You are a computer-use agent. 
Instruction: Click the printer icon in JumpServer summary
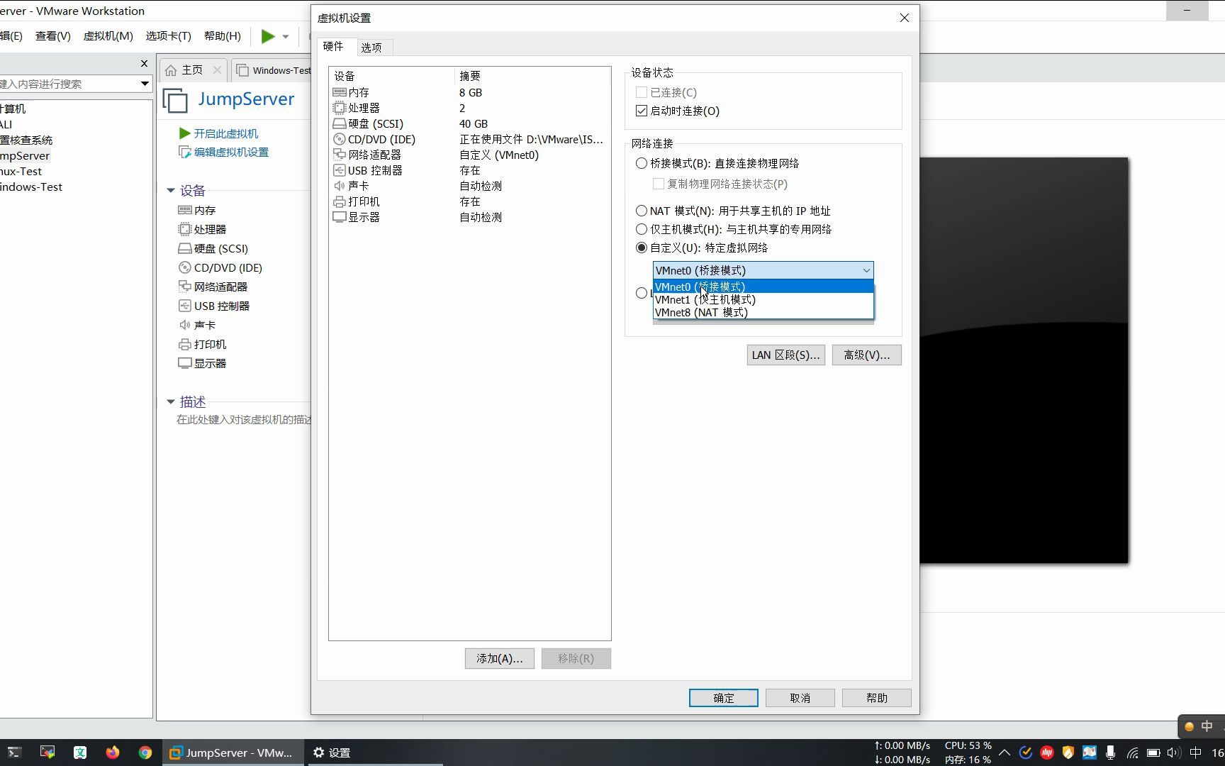pos(184,344)
